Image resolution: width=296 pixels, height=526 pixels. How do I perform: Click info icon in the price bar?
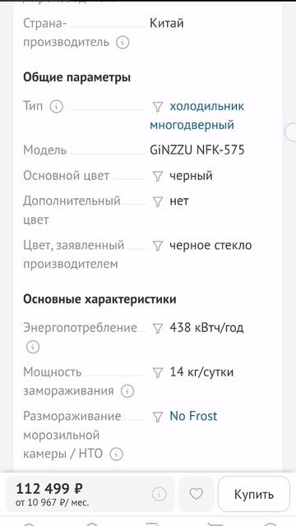[x=159, y=494]
